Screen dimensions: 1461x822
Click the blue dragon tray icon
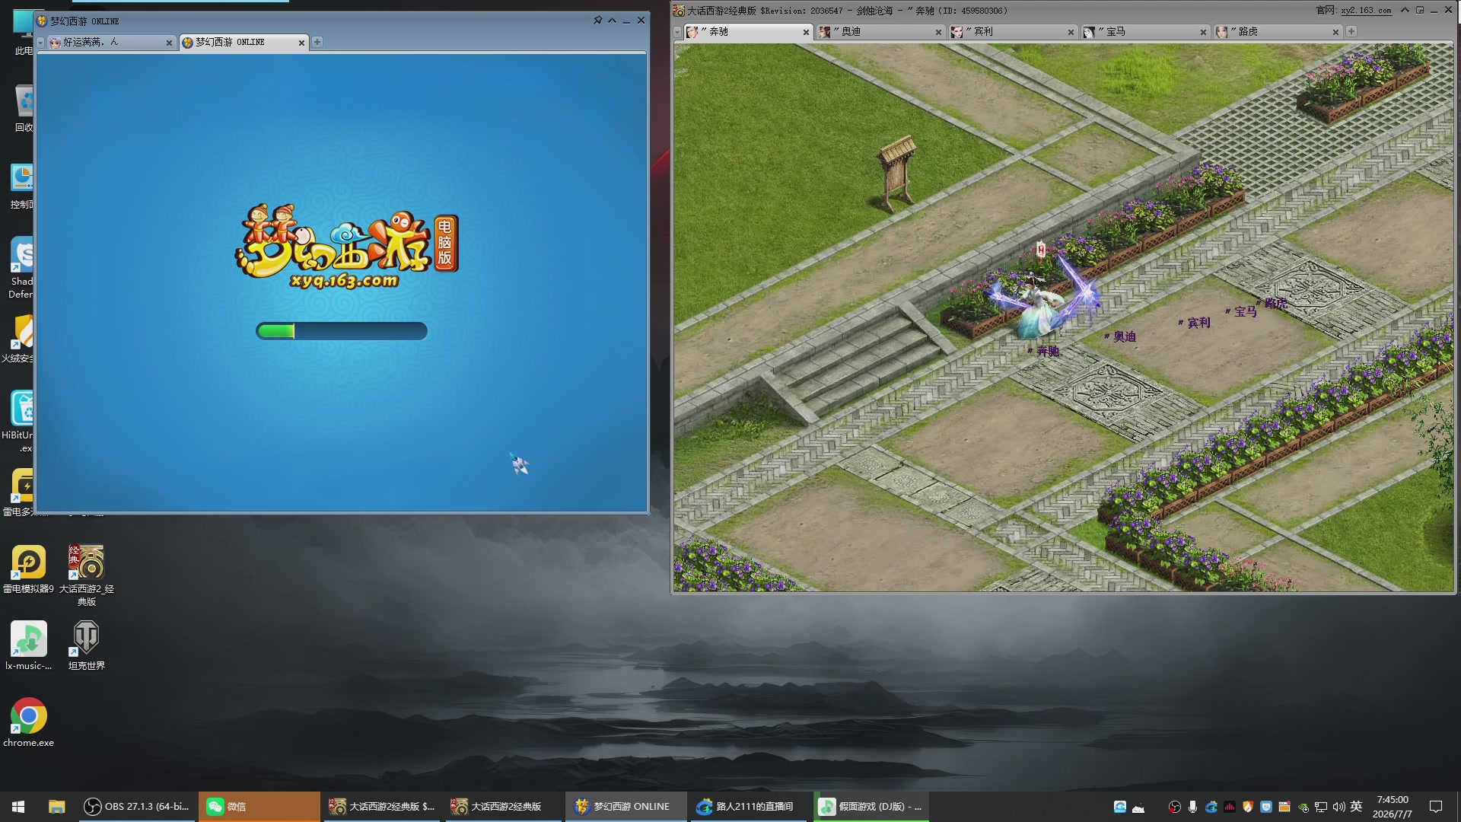1211,807
